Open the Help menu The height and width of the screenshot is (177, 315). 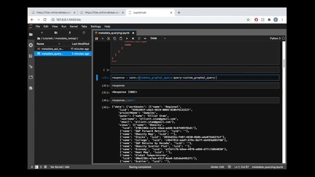[x=107, y=27]
